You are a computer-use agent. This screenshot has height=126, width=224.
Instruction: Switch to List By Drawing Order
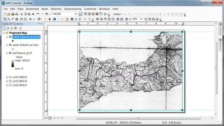4,28
